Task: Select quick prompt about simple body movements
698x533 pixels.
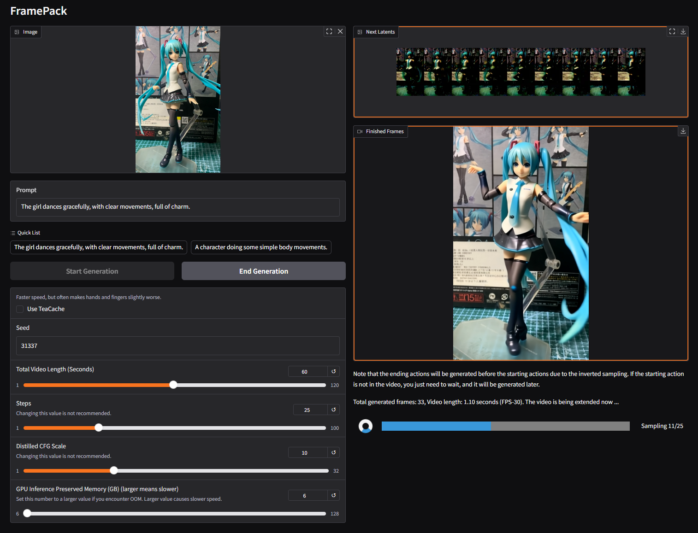Action: coord(261,247)
